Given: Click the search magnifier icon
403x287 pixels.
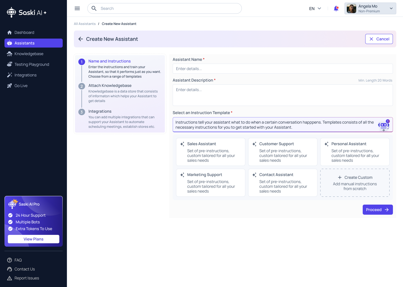Looking at the screenshot, I should pyautogui.click(x=94, y=8).
